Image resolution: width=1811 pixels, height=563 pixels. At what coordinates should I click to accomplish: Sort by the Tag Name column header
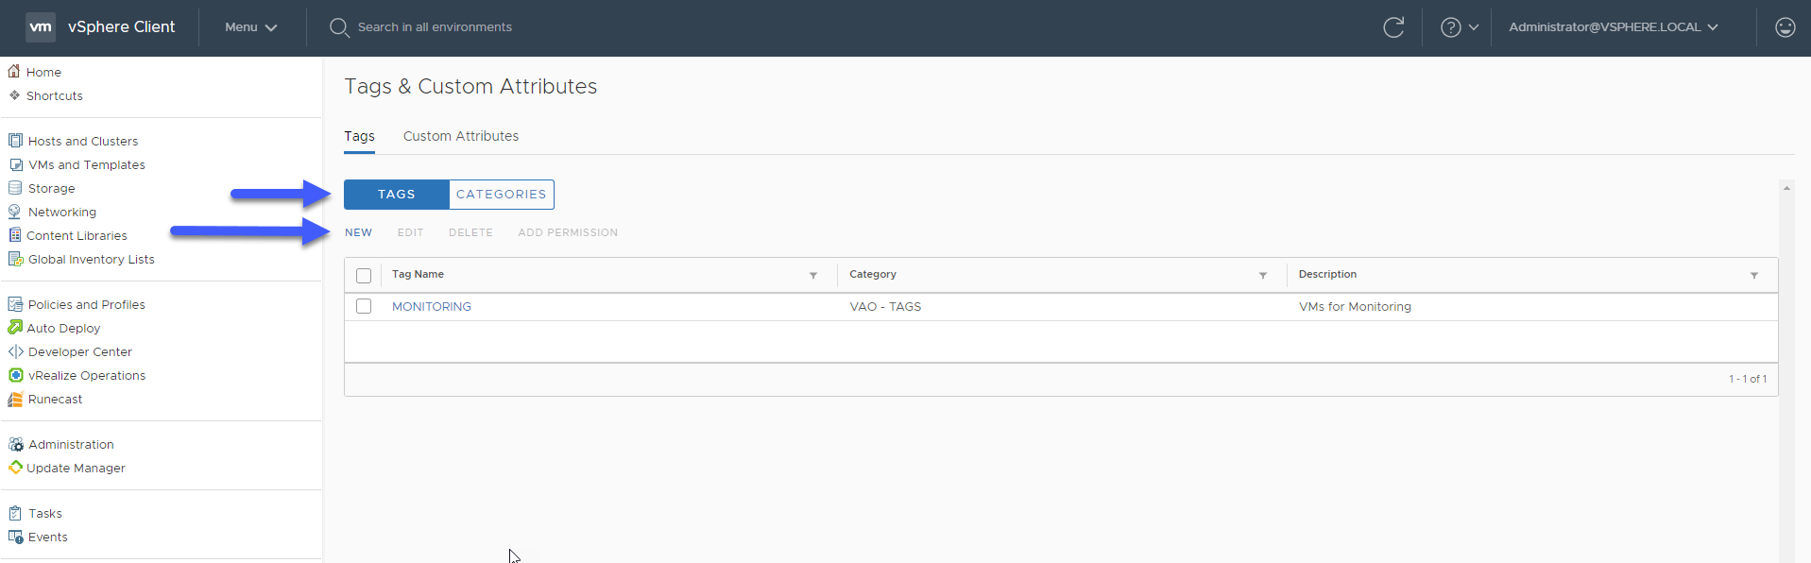[x=418, y=275]
